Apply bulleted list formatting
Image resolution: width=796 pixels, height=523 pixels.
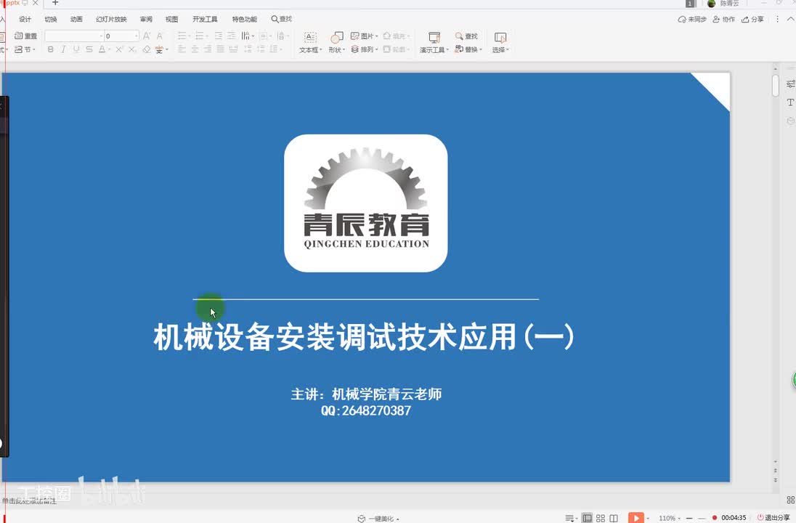click(x=182, y=36)
